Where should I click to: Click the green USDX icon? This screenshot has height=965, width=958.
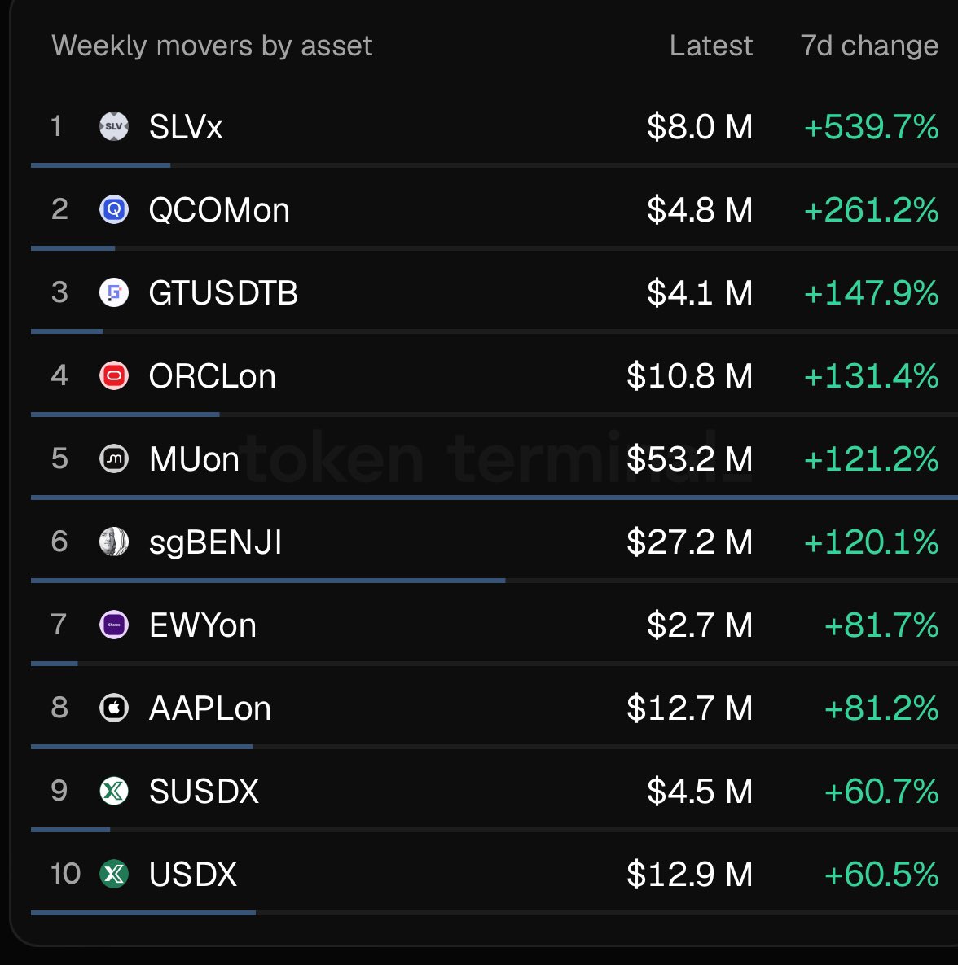click(114, 874)
